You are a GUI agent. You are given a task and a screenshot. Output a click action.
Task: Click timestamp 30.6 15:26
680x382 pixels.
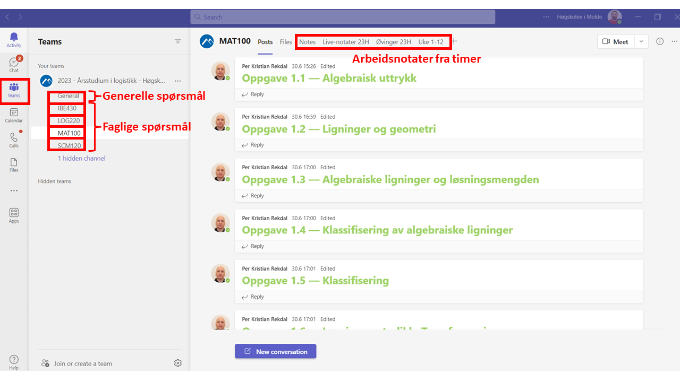(x=304, y=66)
